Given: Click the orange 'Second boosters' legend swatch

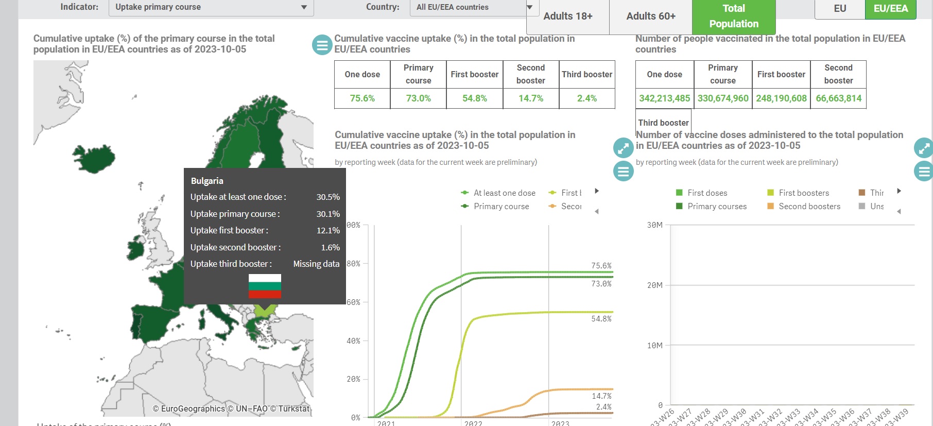Looking at the screenshot, I should pyautogui.click(x=771, y=206).
